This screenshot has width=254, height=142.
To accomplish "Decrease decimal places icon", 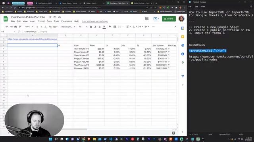I will tap(46, 27).
